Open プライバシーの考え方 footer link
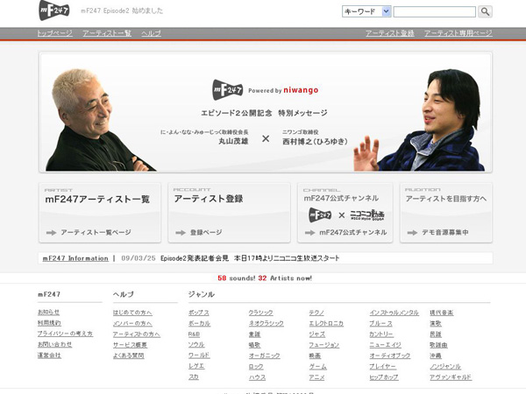This screenshot has width=526, height=394. click(x=65, y=334)
